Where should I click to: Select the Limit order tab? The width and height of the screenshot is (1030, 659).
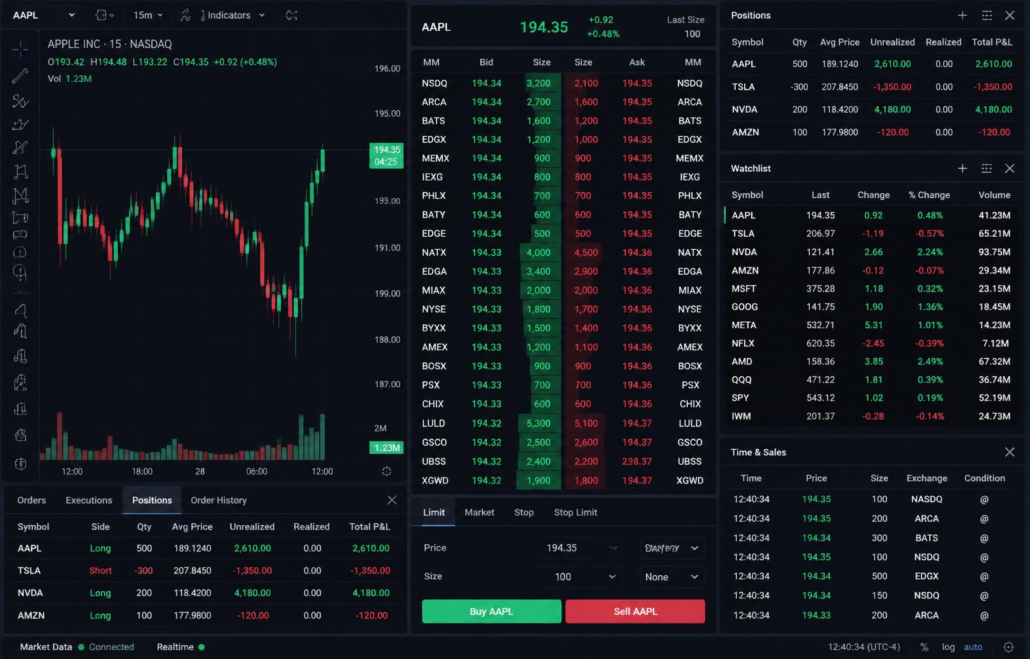[x=434, y=512]
